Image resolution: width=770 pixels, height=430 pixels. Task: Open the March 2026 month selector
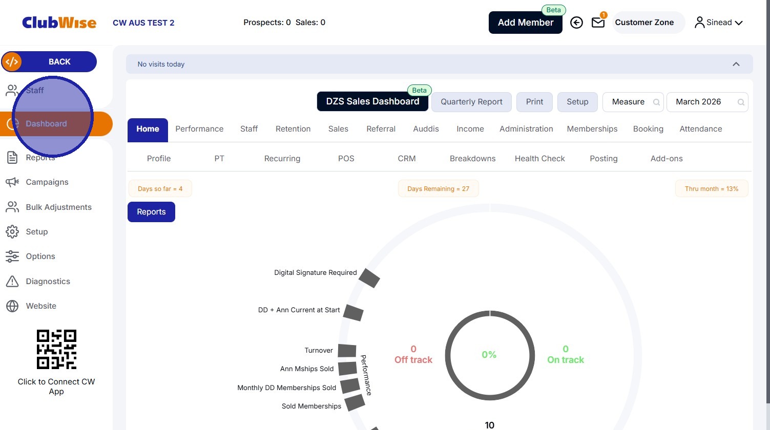(707, 102)
